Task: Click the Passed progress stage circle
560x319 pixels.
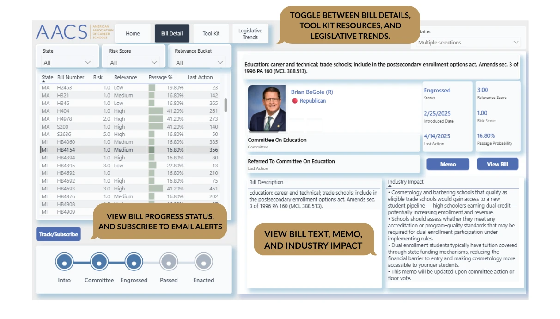Action: (x=169, y=262)
